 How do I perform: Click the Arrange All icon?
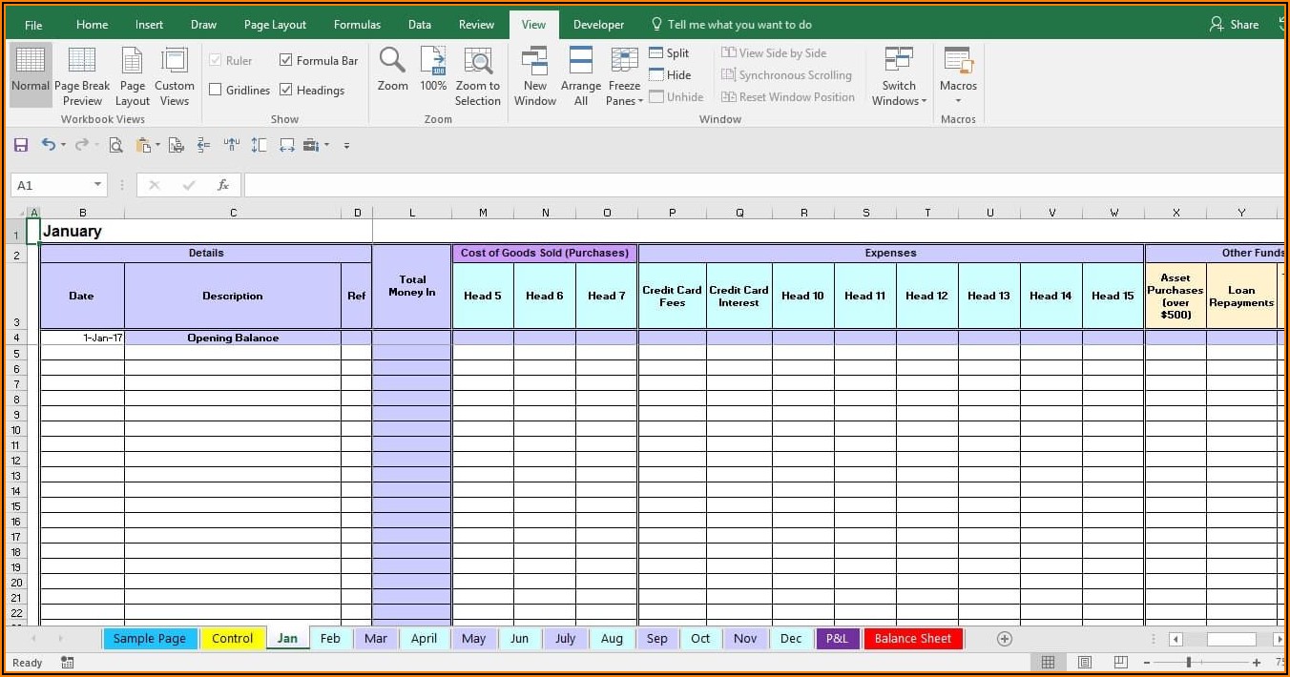click(581, 62)
